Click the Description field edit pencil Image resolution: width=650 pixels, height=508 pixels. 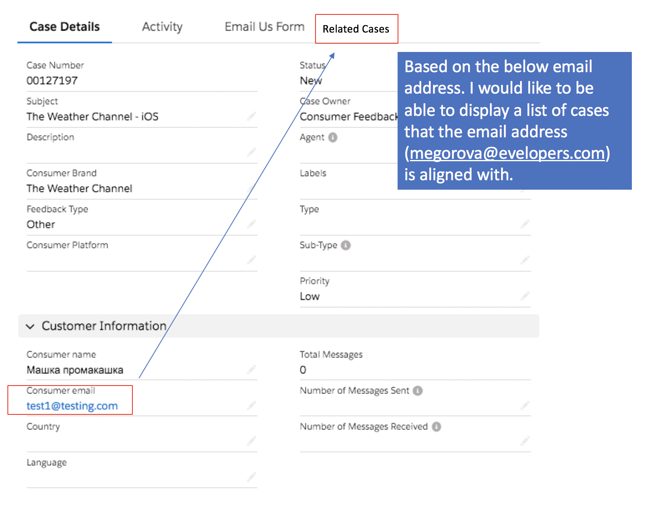click(x=252, y=152)
